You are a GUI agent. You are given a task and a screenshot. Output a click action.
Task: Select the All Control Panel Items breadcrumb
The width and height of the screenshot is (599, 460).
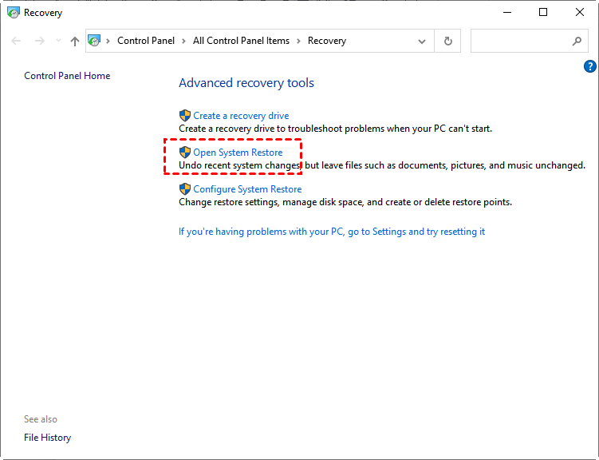tap(241, 41)
